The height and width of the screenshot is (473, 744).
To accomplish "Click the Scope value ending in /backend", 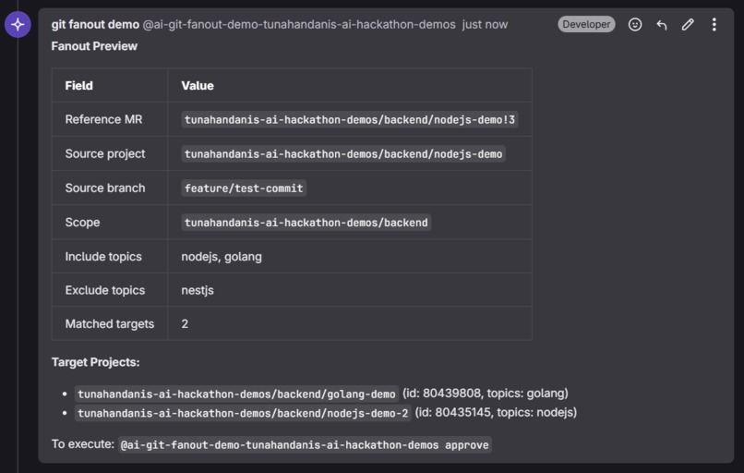I will coord(306,223).
